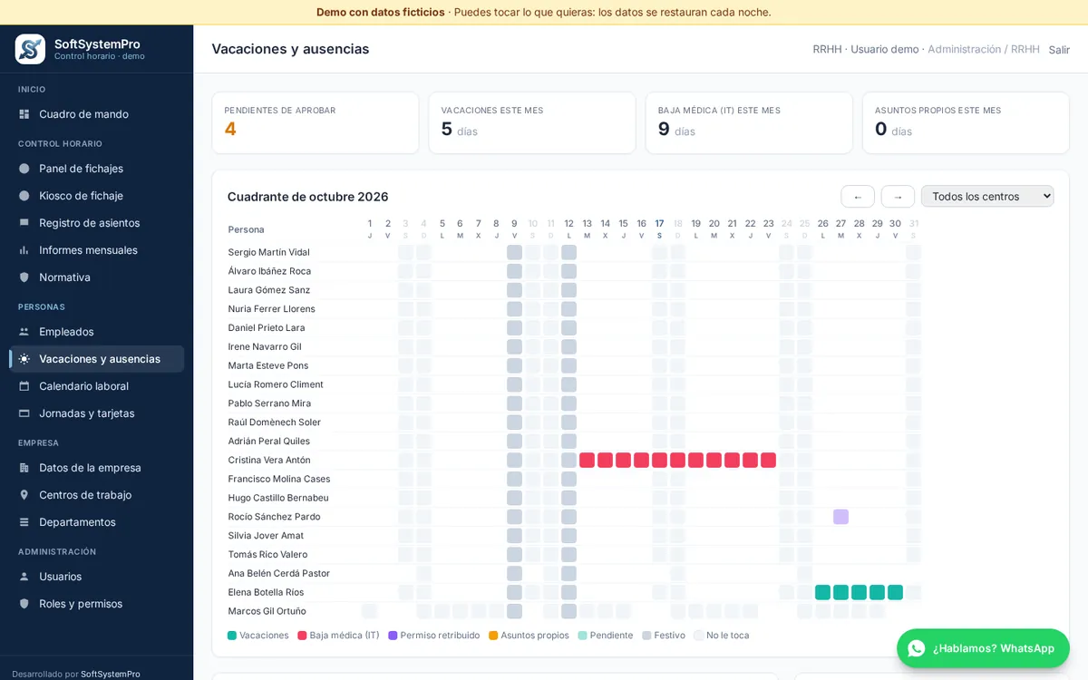Click the Registro de asientos icon

click(24, 223)
